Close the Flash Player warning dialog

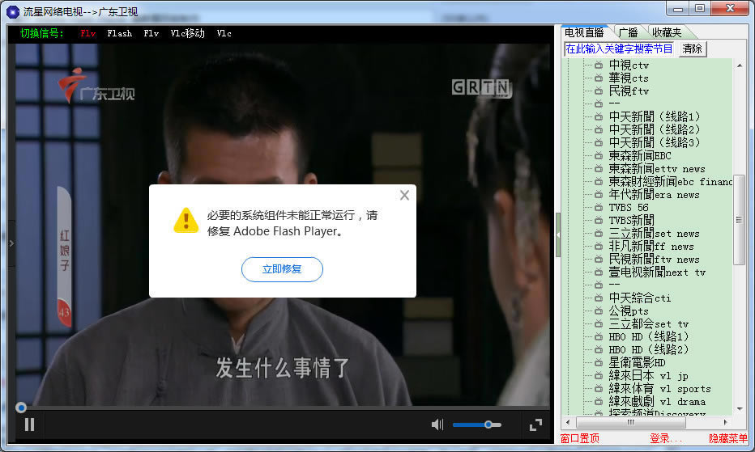click(x=404, y=195)
